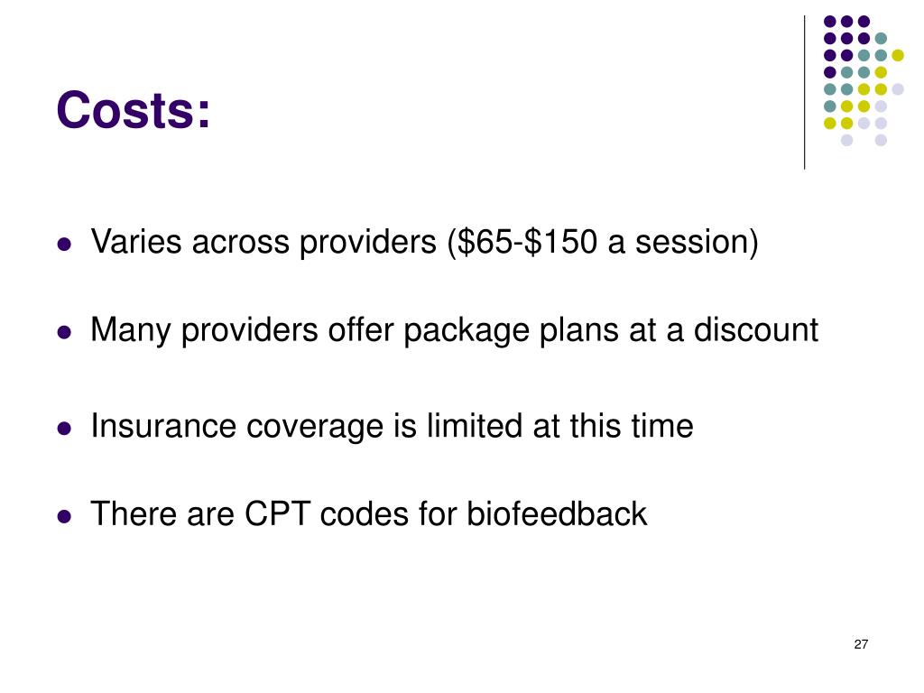Select the Insurance coverage is limited line
Image resolution: width=924 pixels, height=693 pixels.
392,426
